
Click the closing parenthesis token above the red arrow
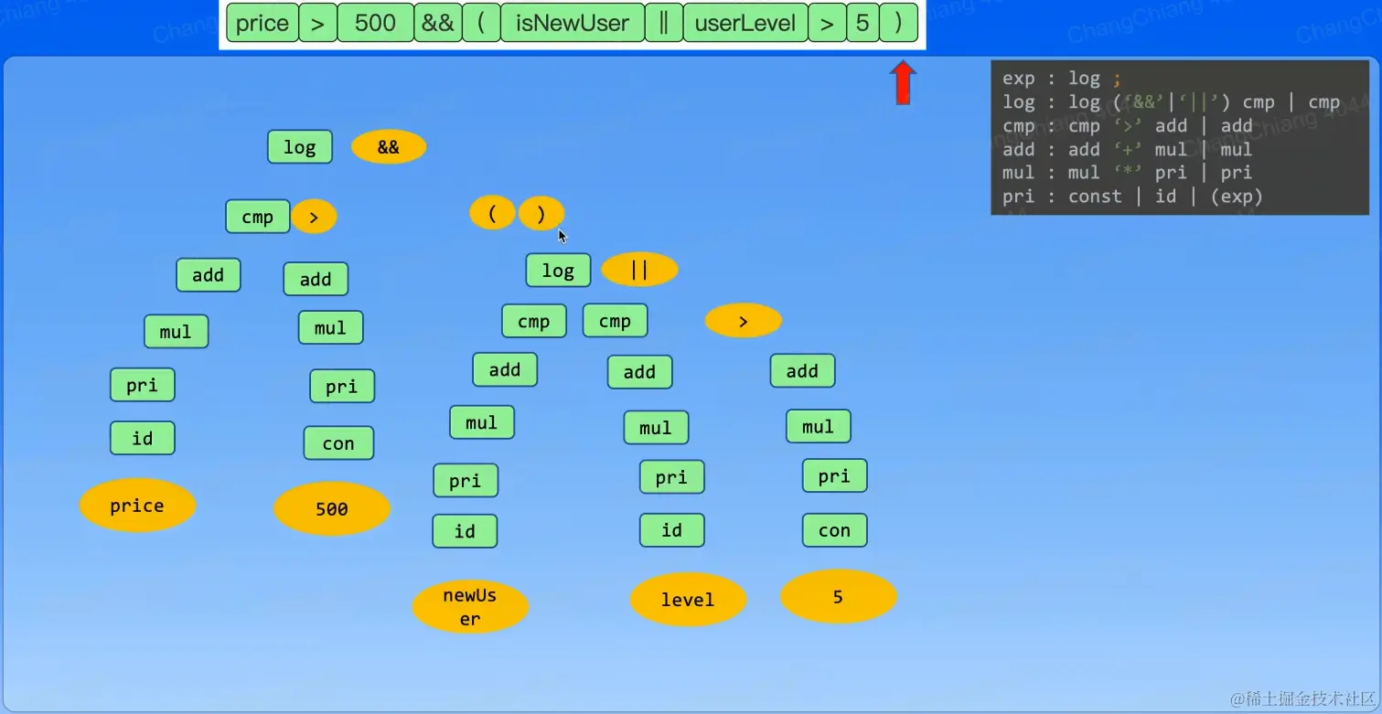point(897,23)
